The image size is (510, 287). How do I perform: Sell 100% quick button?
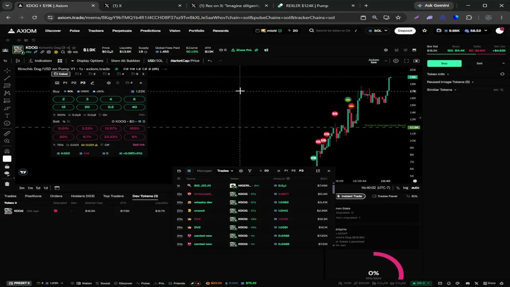tap(134, 128)
